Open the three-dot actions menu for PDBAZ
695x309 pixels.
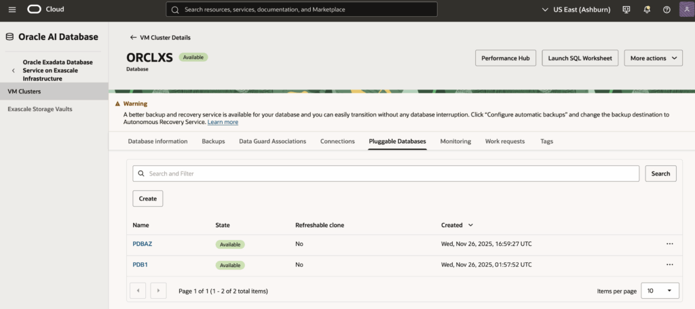[x=669, y=244]
